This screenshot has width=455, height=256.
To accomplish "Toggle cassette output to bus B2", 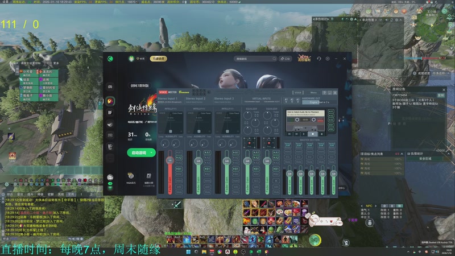I will (x=331, y=129).
